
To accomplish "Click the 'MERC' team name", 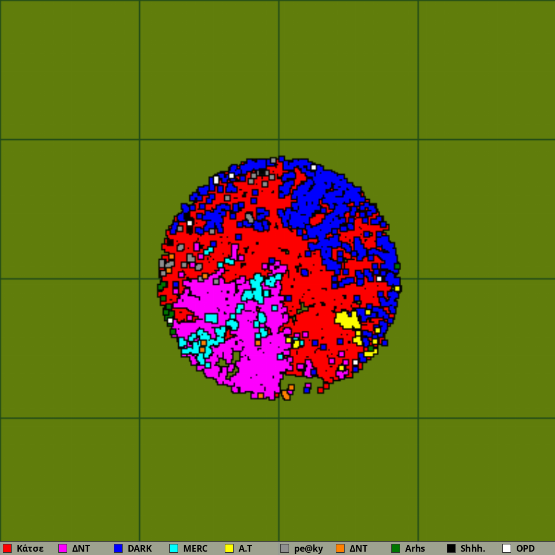I will click(195, 549).
